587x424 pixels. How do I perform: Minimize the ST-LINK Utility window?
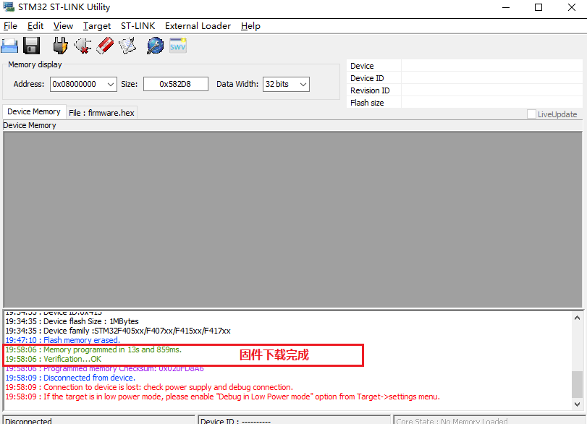[506, 7]
